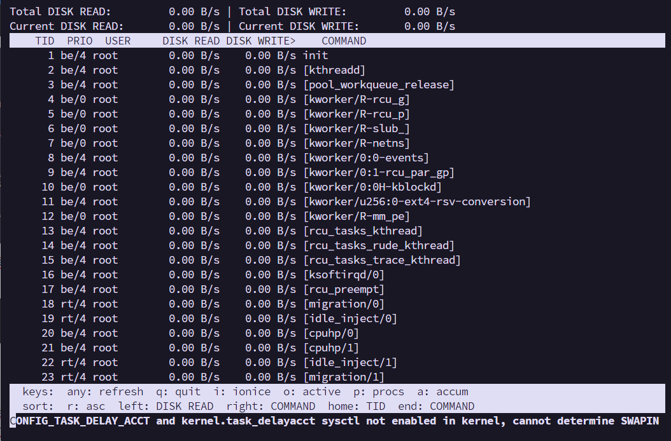Click the 'i: ionice' key hint
Screen dimensions: 671x441
point(242,392)
